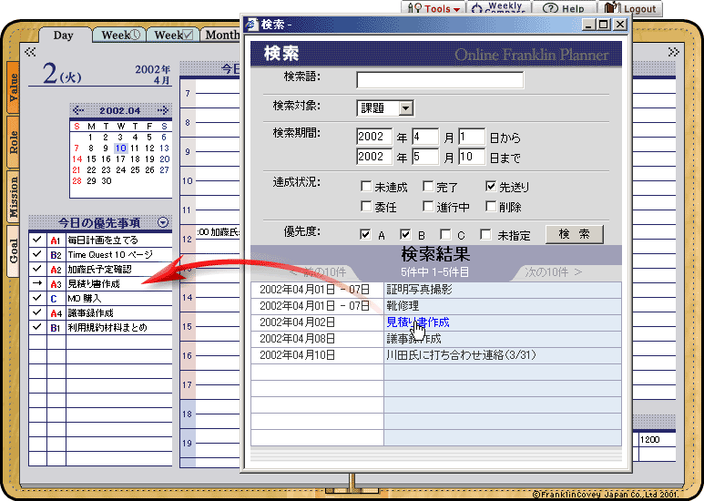
Task: Check the 未指定 priority checkbox
Action: coord(485,234)
